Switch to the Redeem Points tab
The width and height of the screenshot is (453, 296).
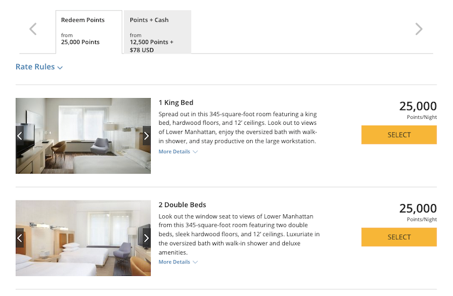pyautogui.click(x=88, y=31)
